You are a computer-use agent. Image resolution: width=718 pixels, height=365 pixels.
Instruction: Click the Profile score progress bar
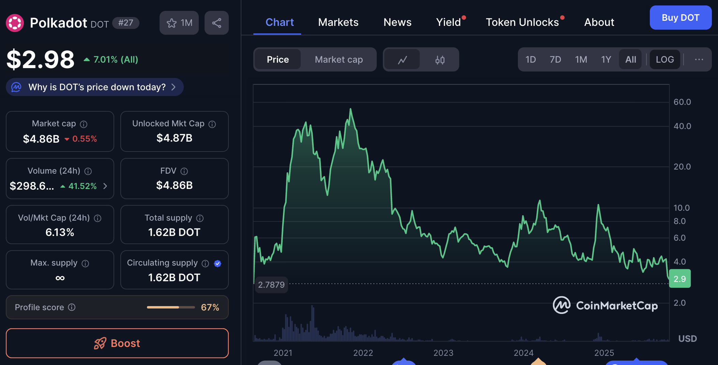(170, 307)
